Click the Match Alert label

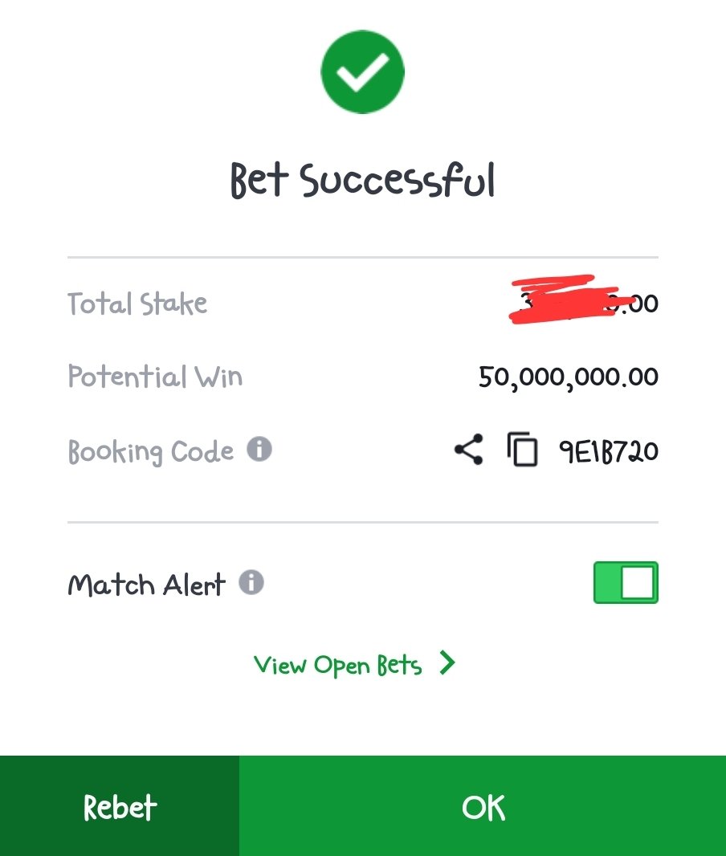pos(146,585)
